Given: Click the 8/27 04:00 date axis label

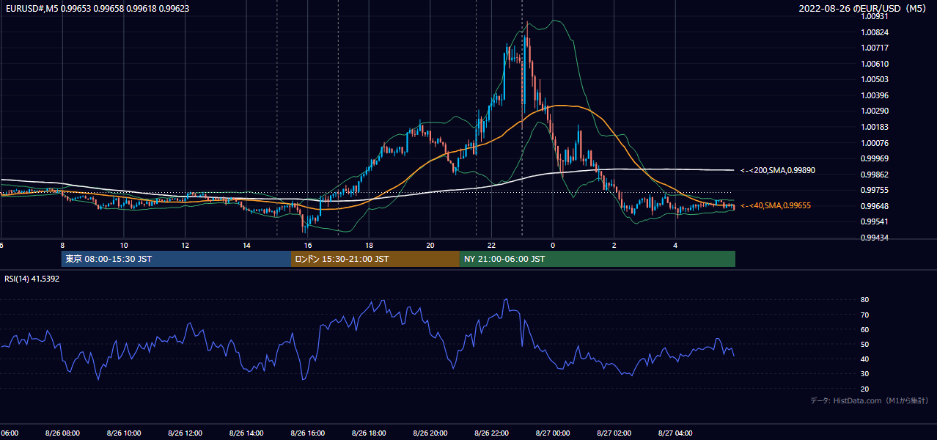Looking at the screenshot, I should coord(675,433).
